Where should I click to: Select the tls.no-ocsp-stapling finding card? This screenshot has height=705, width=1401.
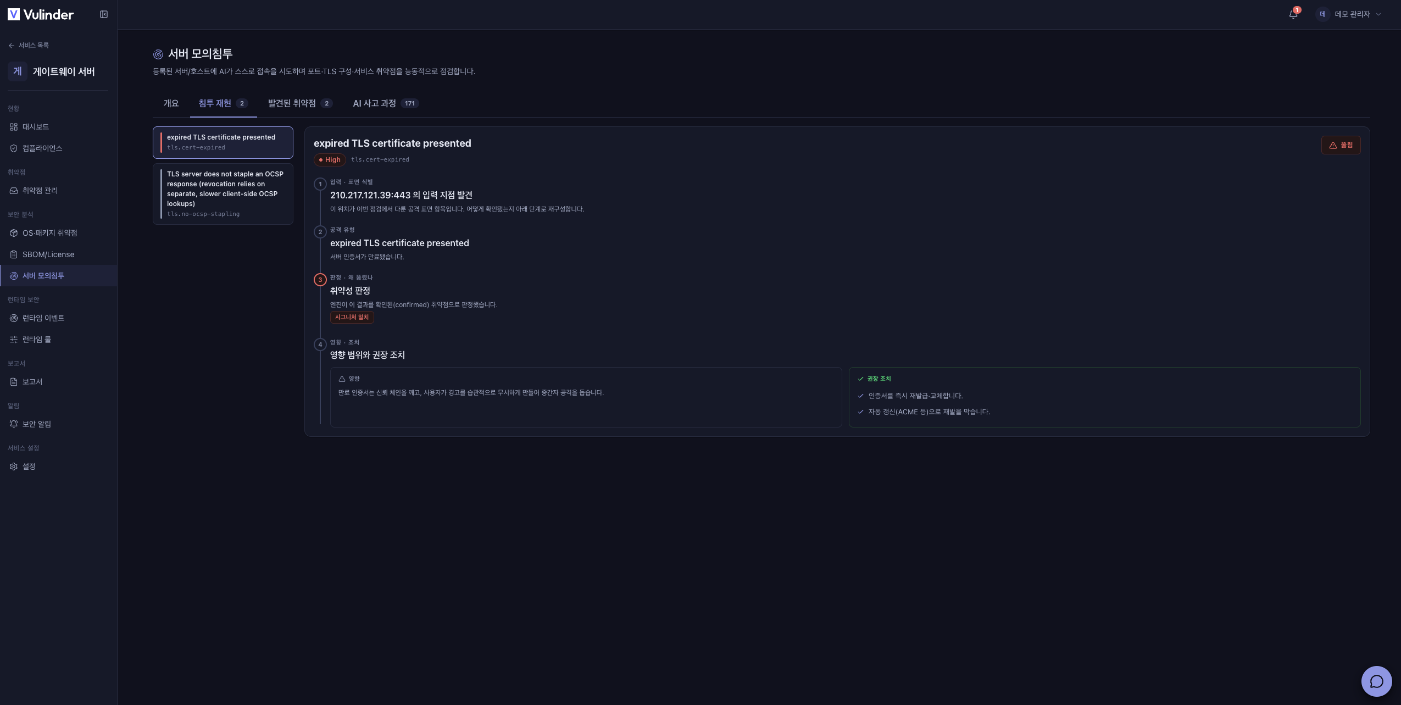(223, 194)
